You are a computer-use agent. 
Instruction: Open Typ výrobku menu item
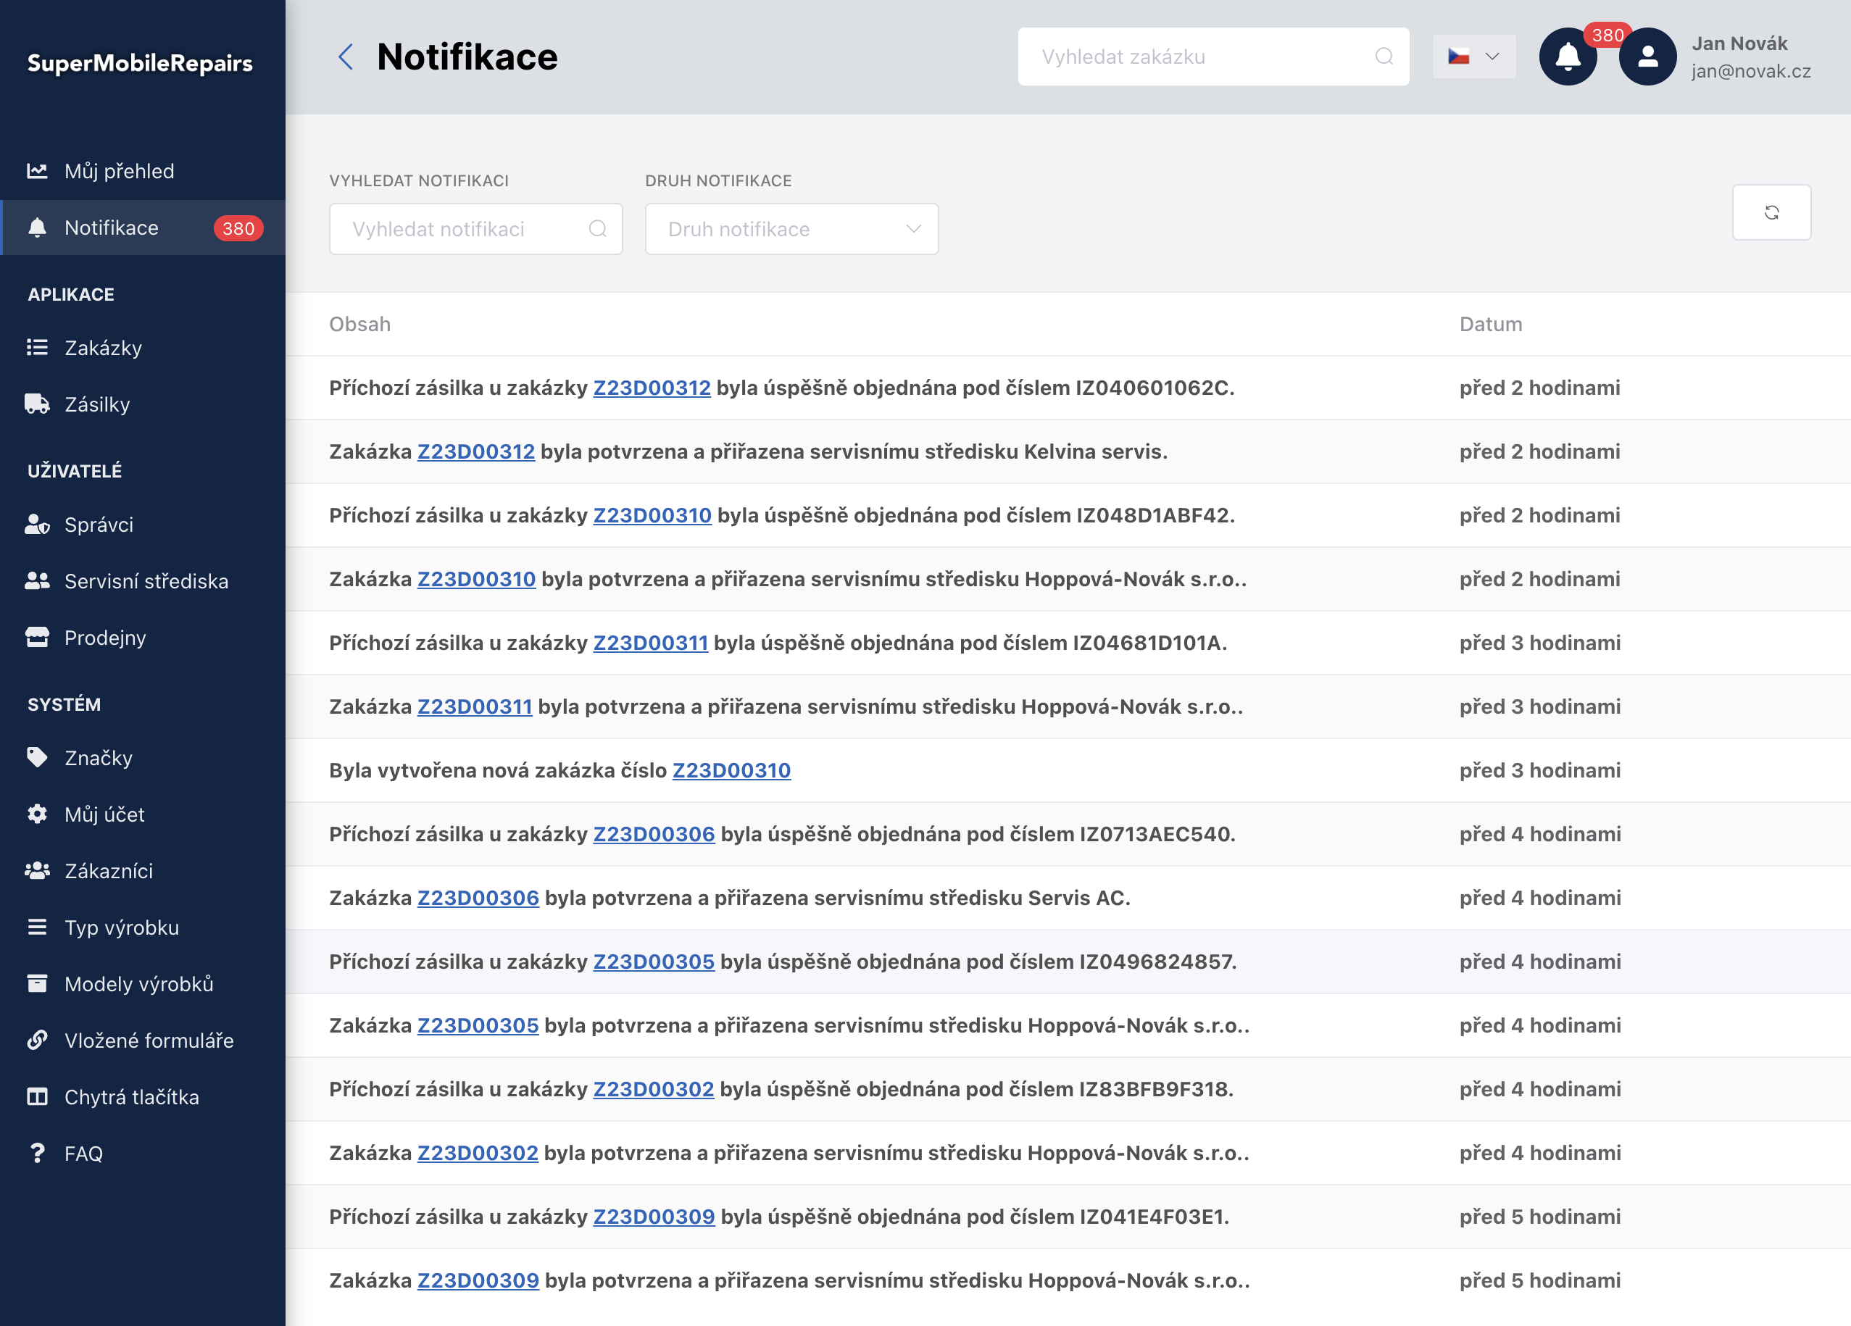pyautogui.click(x=143, y=927)
